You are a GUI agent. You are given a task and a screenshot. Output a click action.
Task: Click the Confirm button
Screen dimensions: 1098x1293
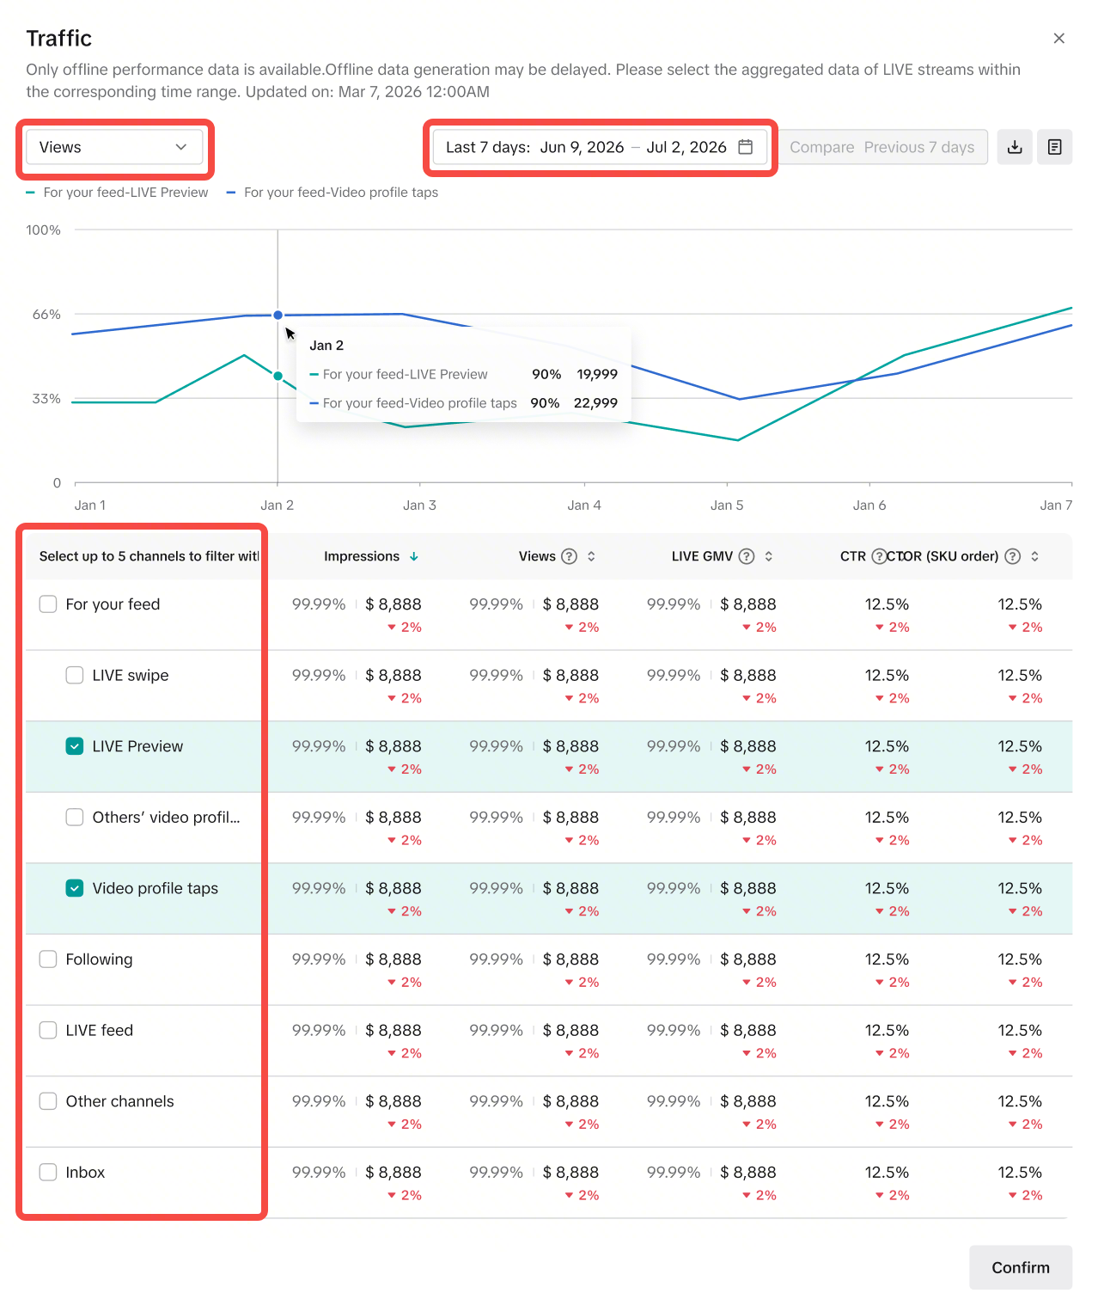click(1020, 1267)
